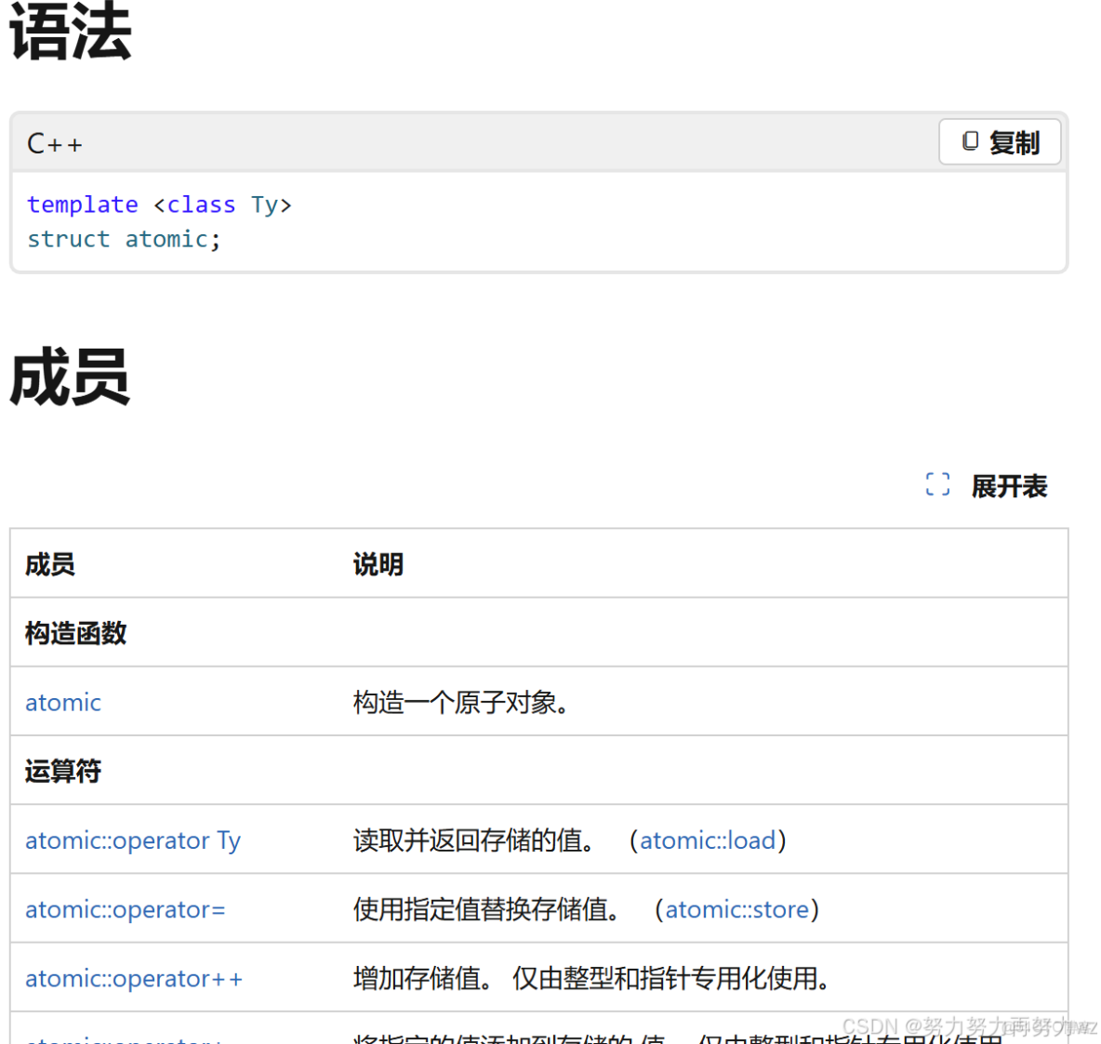Viewport: 1101px width, 1044px height.
Task: Open the atomic::operator++ link
Action: click(x=134, y=978)
